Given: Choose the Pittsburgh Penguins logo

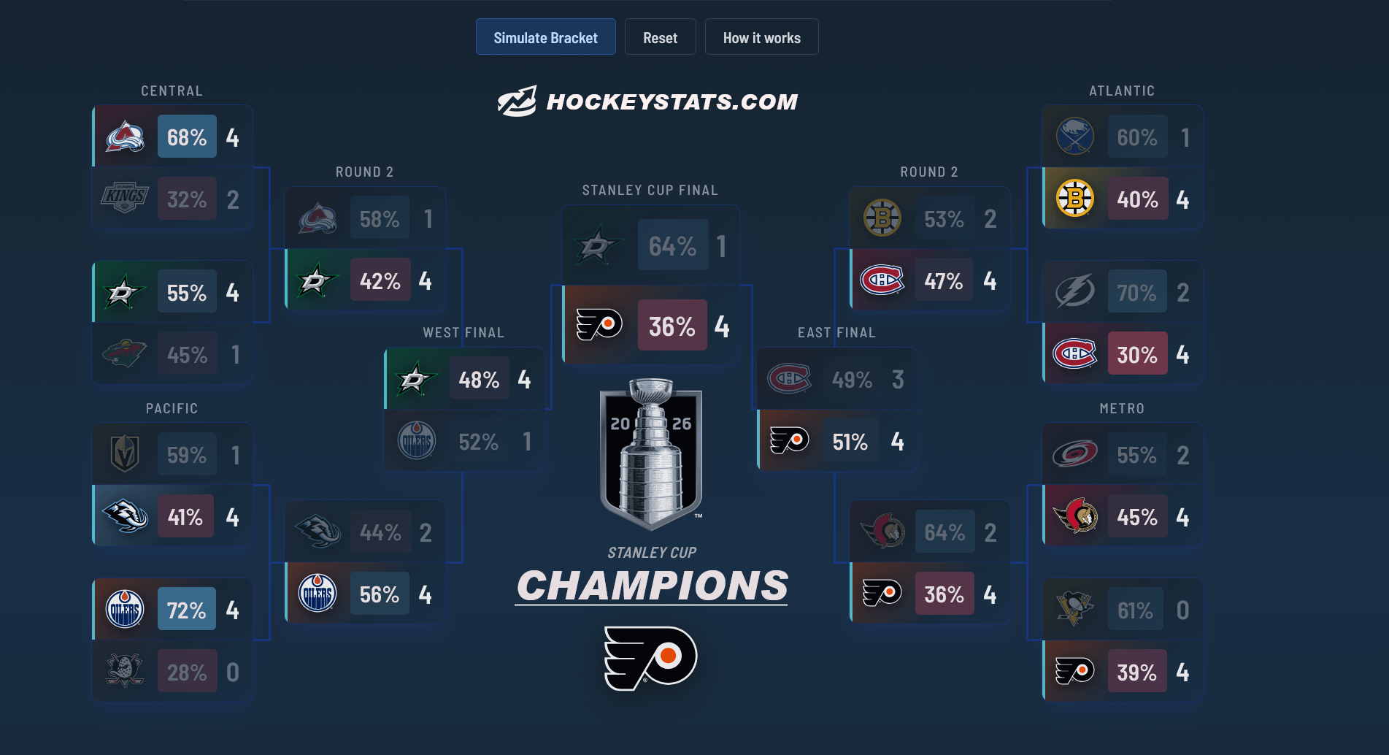Looking at the screenshot, I should [x=1074, y=609].
